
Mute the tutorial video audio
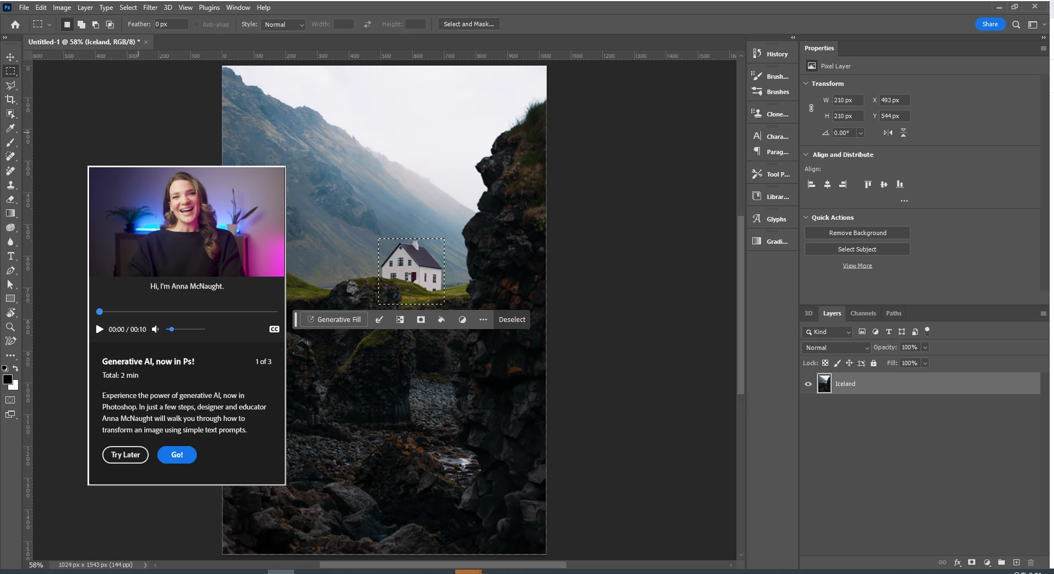point(155,329)
